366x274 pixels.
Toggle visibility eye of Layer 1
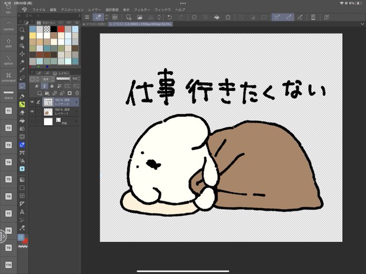pyautogui.click(x=32, y=112)
